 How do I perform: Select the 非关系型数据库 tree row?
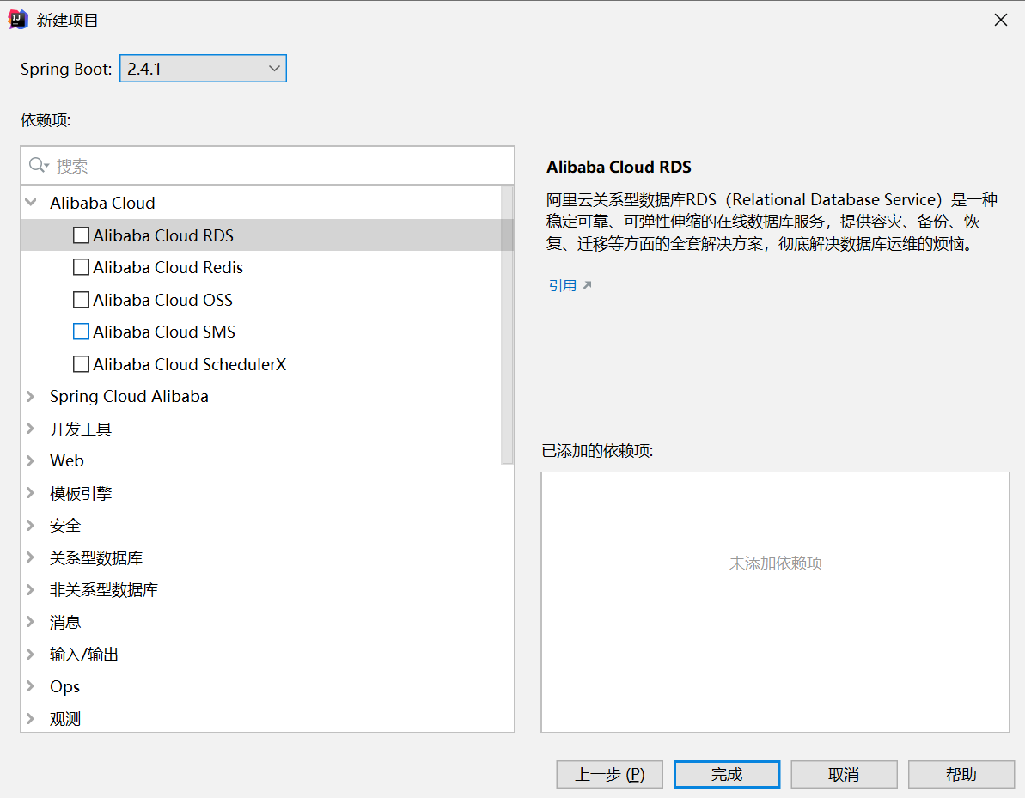267,589
